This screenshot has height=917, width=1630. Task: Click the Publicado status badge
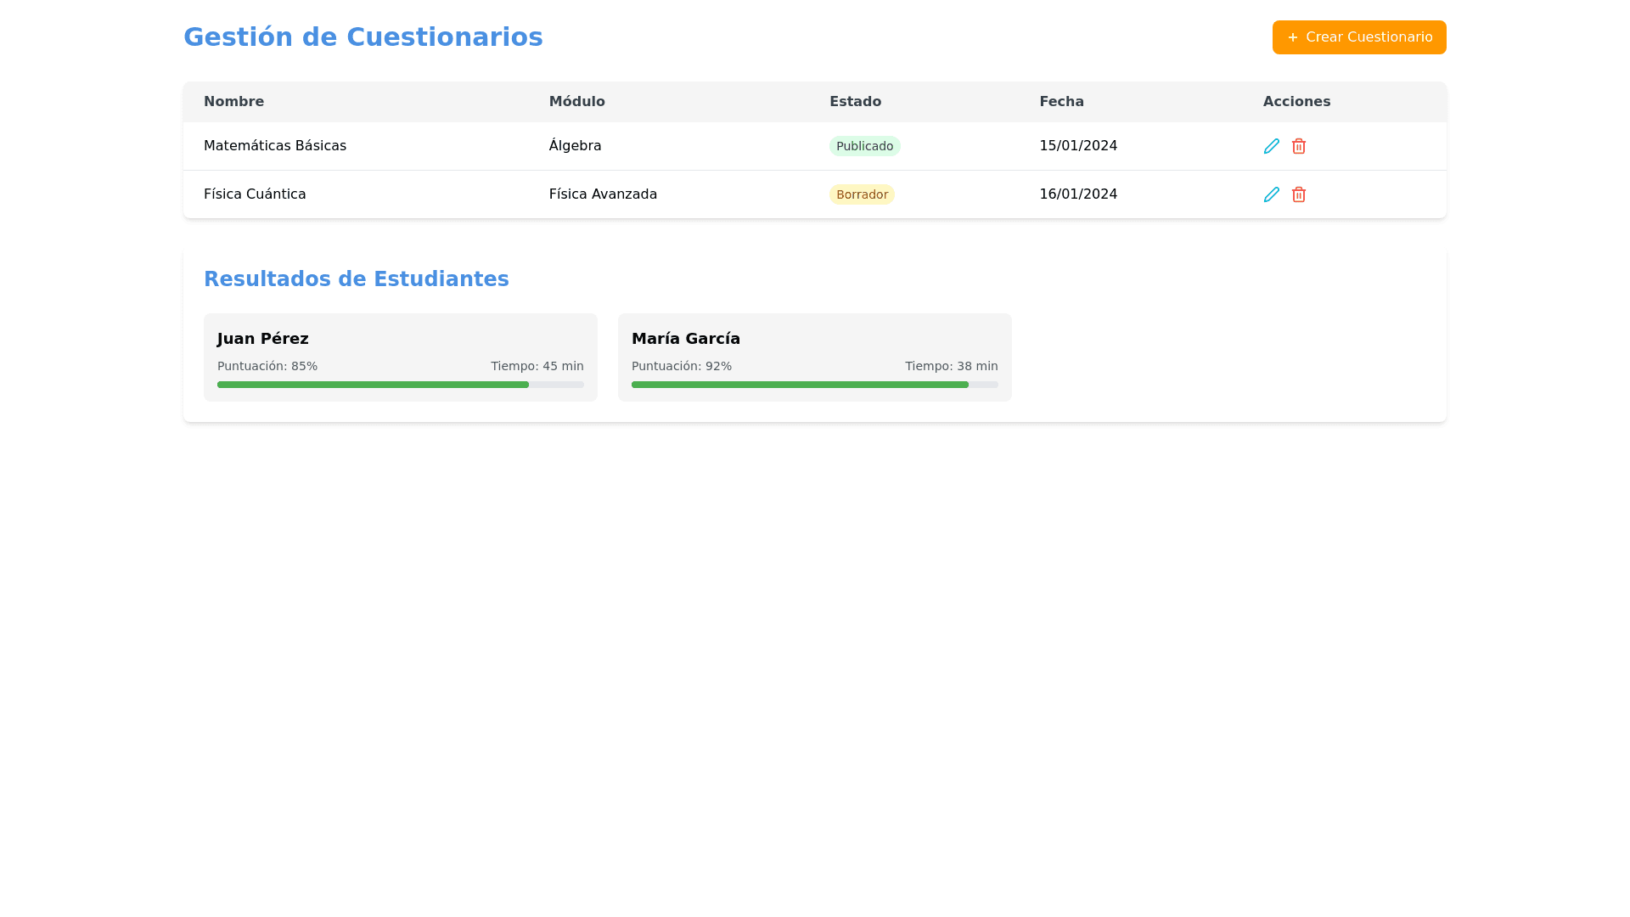(x=864, y=146)
